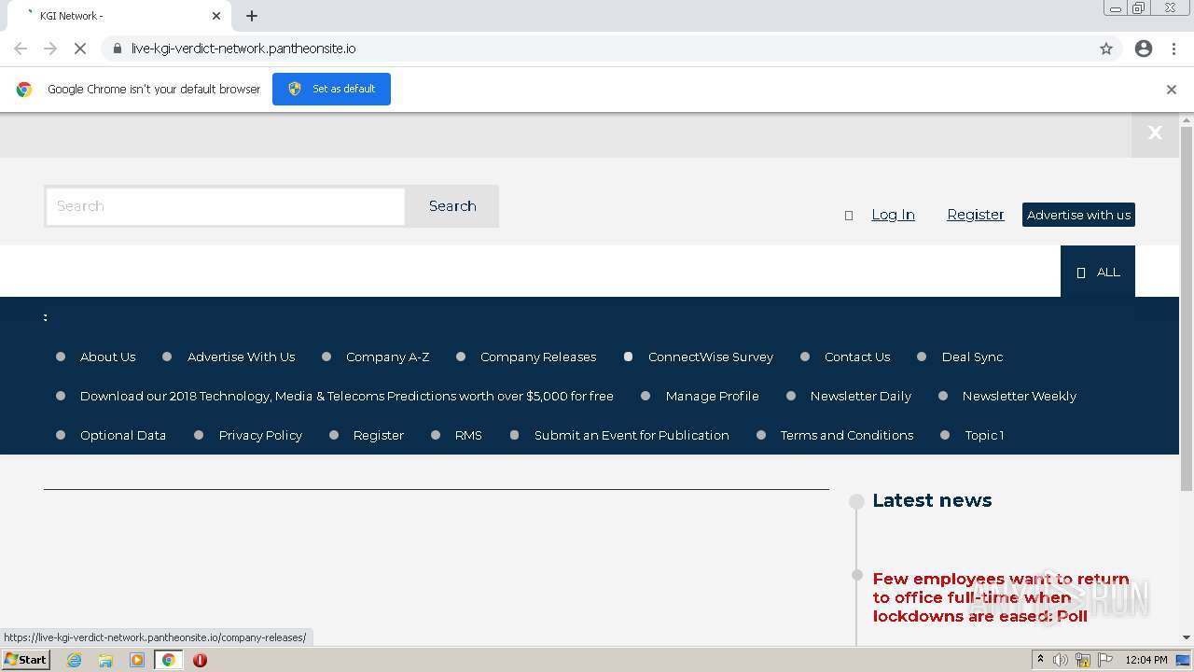Click Advertise with us button
The height and width of the screenshot is (672, 1194).
pyautogui.click(x=1078, y=215)
